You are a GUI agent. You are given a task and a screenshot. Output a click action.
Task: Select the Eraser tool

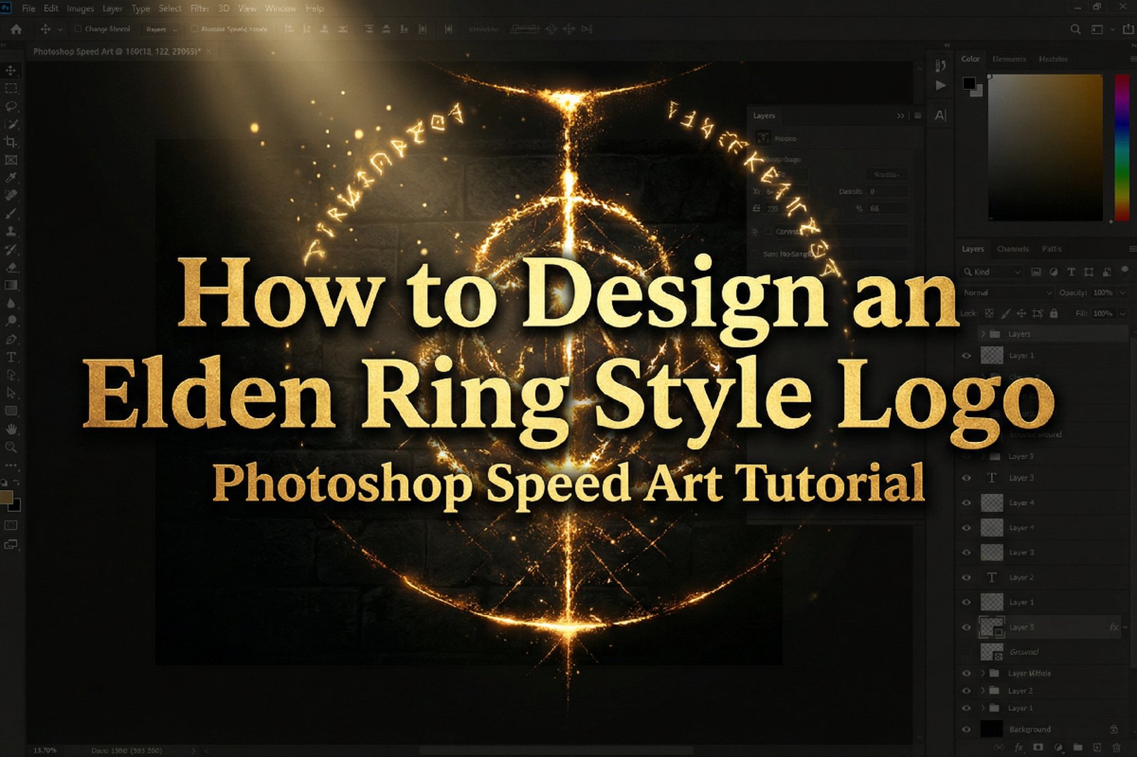pos(11,268)
